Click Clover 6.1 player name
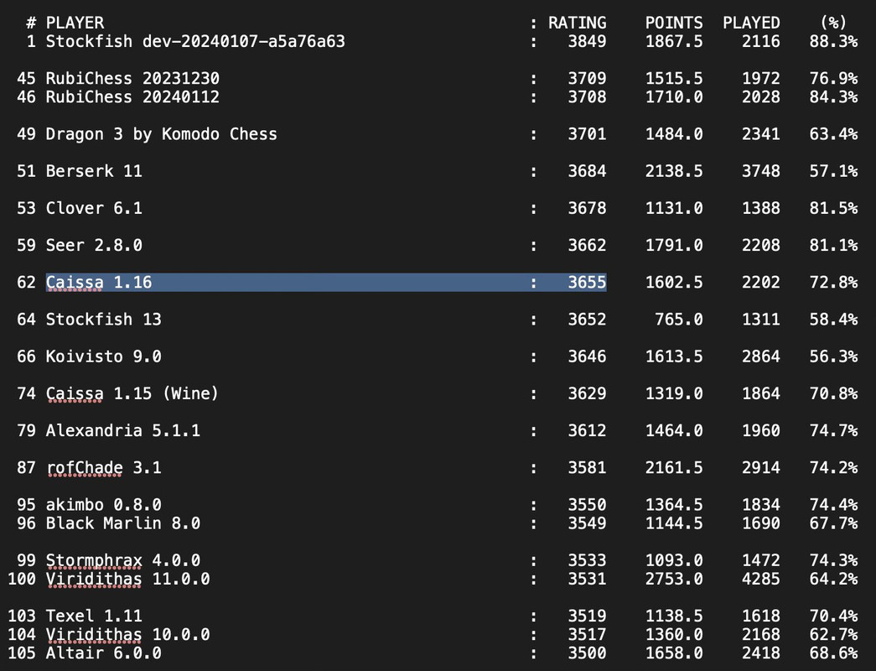876x671 pixels. coord(94,208)
